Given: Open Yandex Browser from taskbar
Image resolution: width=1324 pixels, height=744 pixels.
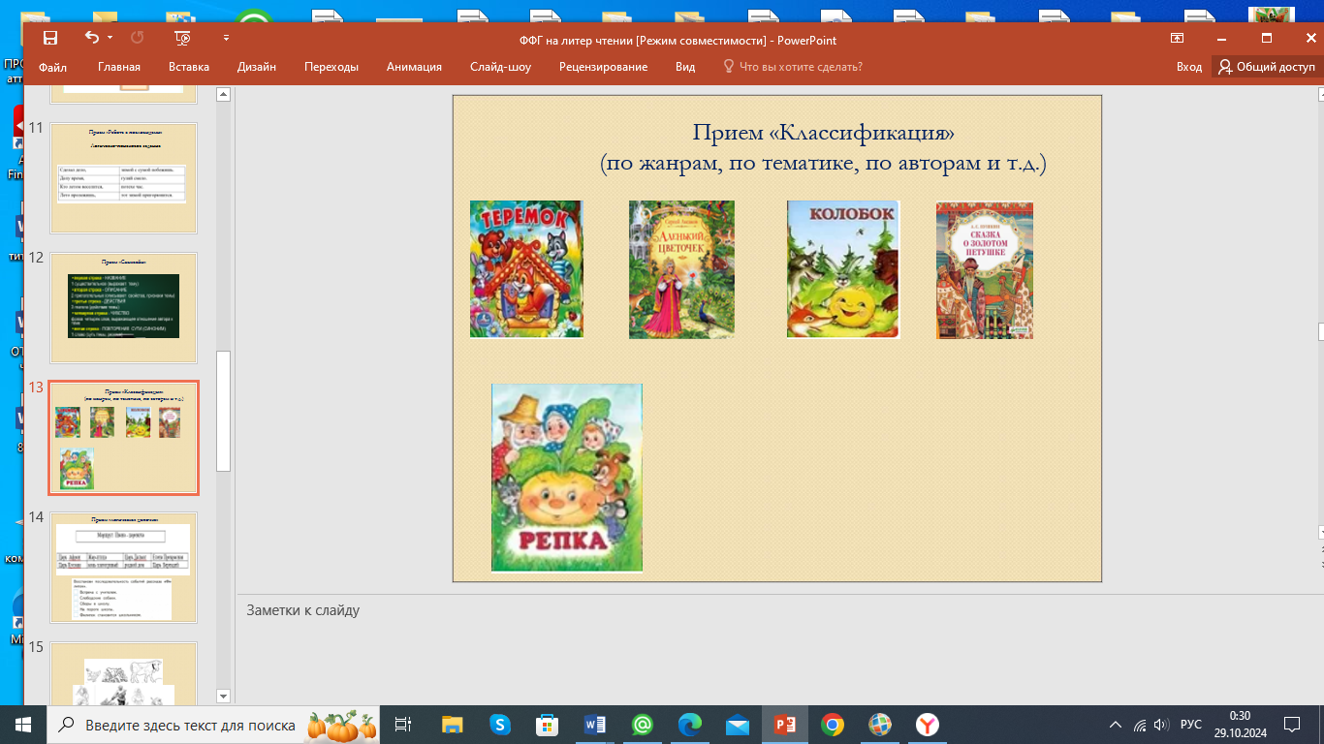Looking at the screenshot, I should tap(928, 725).
